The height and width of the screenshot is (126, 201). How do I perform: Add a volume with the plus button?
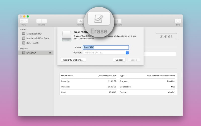point(39,21)
